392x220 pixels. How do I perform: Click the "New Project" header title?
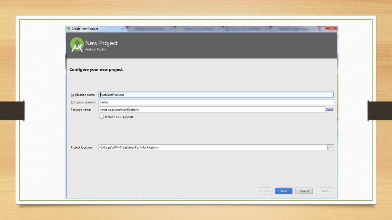pyautogui.click(x=101, y=43)
